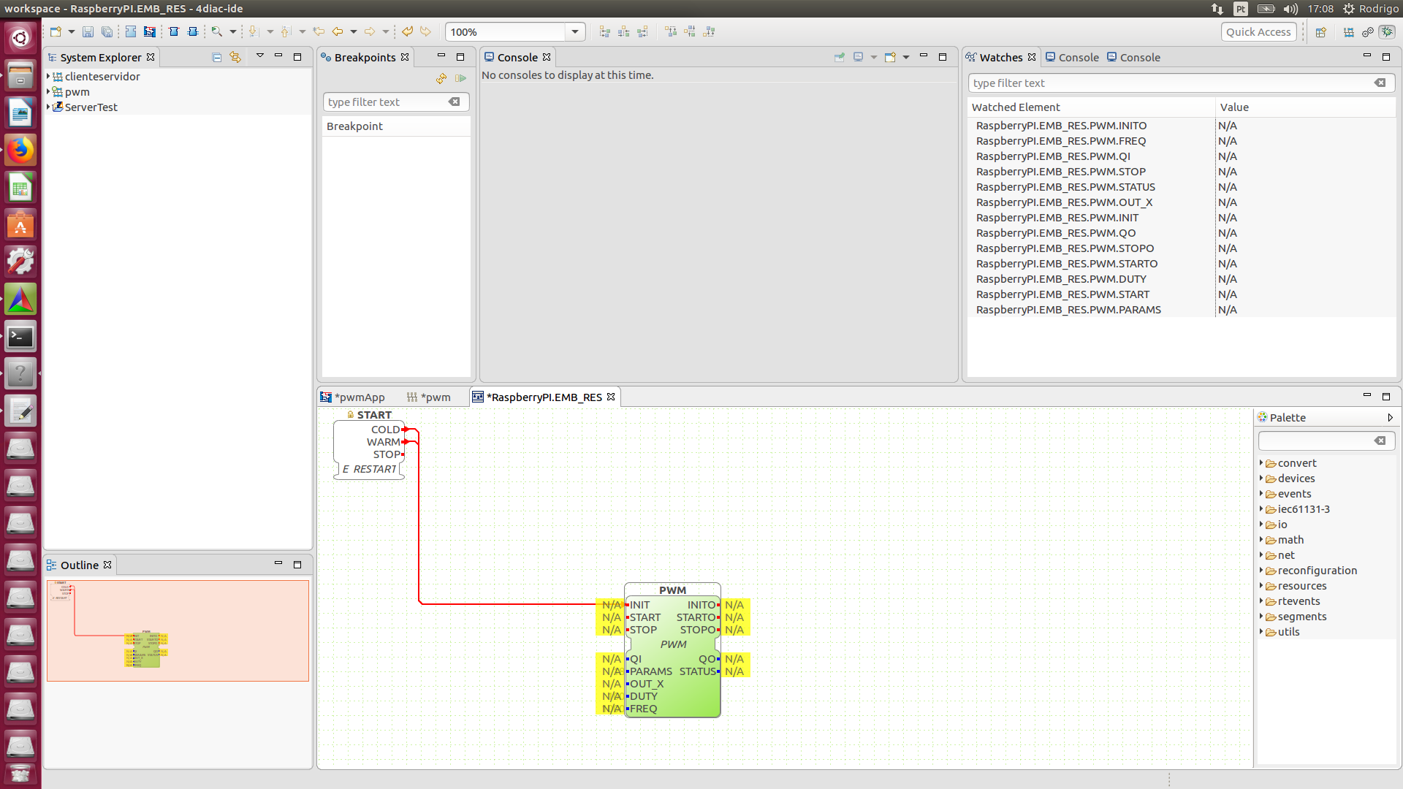
Task: Click the Undo icon in the toolbar
Action: [408, 31]
